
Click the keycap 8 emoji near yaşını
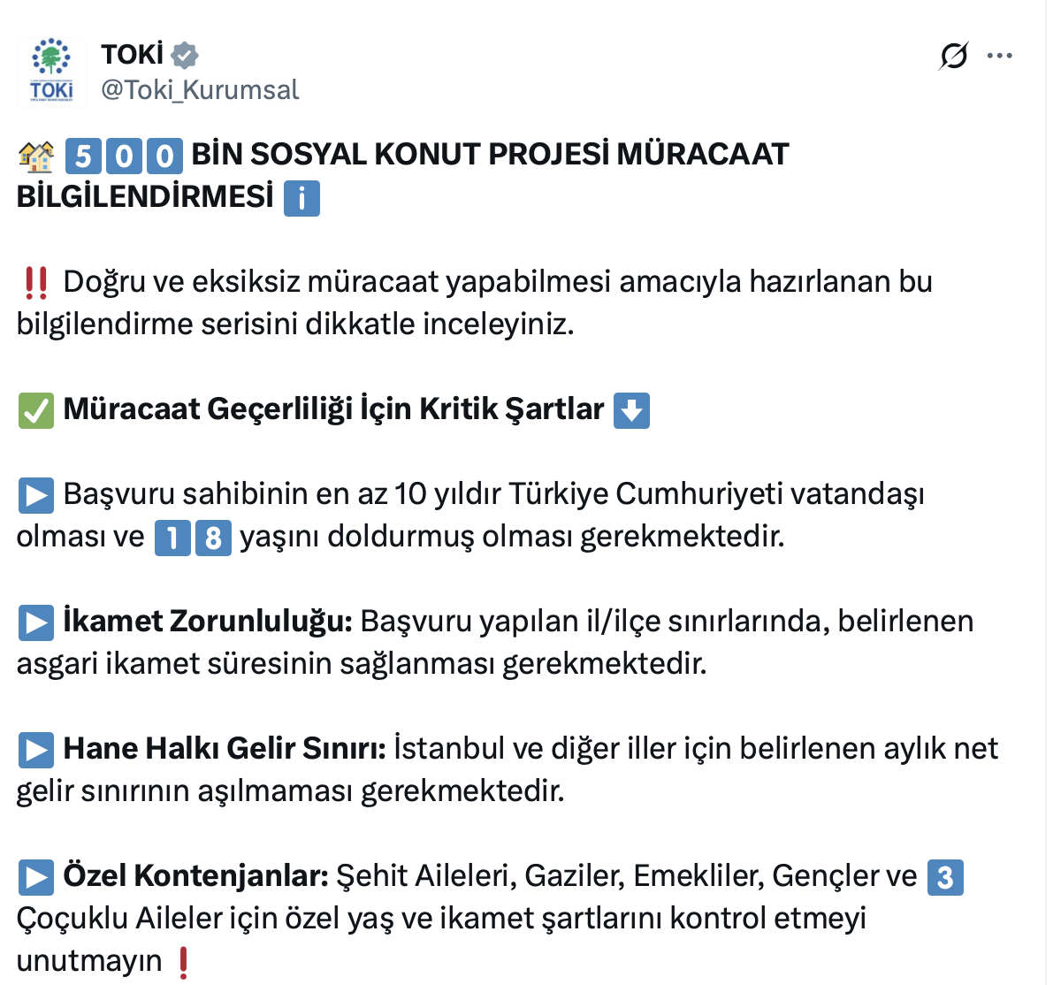[x=214, y=538]
